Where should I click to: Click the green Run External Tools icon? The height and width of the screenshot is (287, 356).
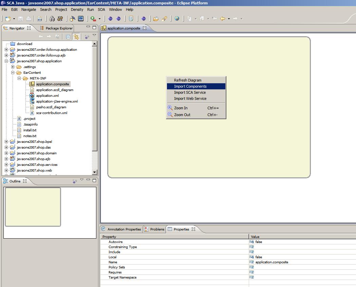[x=93, y=19]
